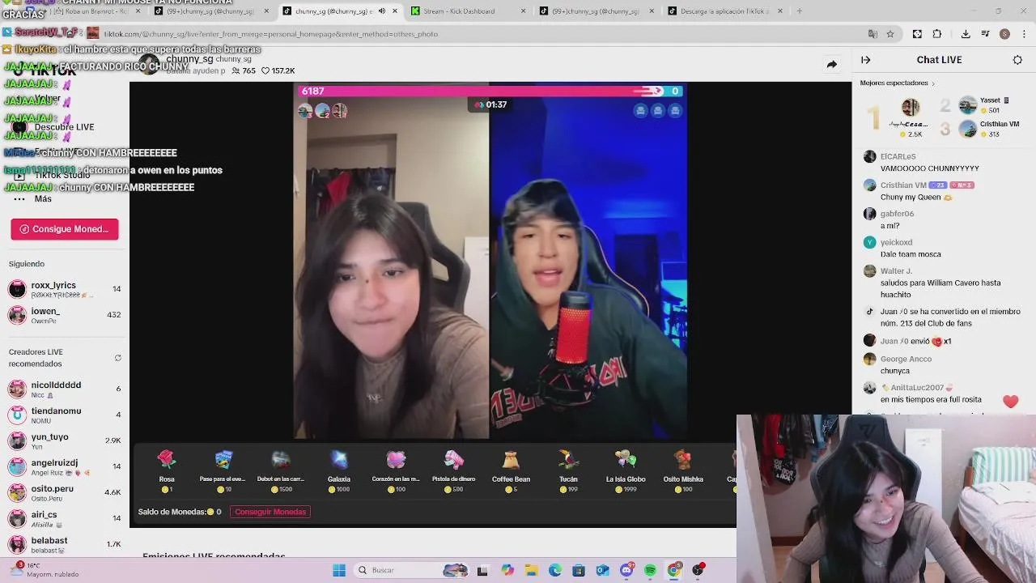The height and width of the screenshot is (583, 1036).
Task: Switch to the Descarga la aplicación TikTok tab
Action: [726, 11]
